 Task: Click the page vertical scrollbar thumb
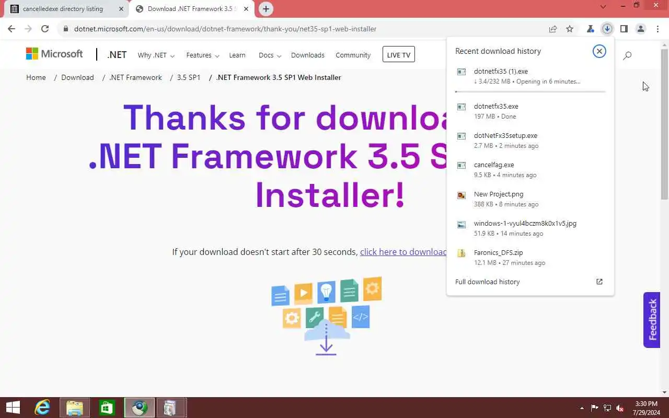(664, 124)
